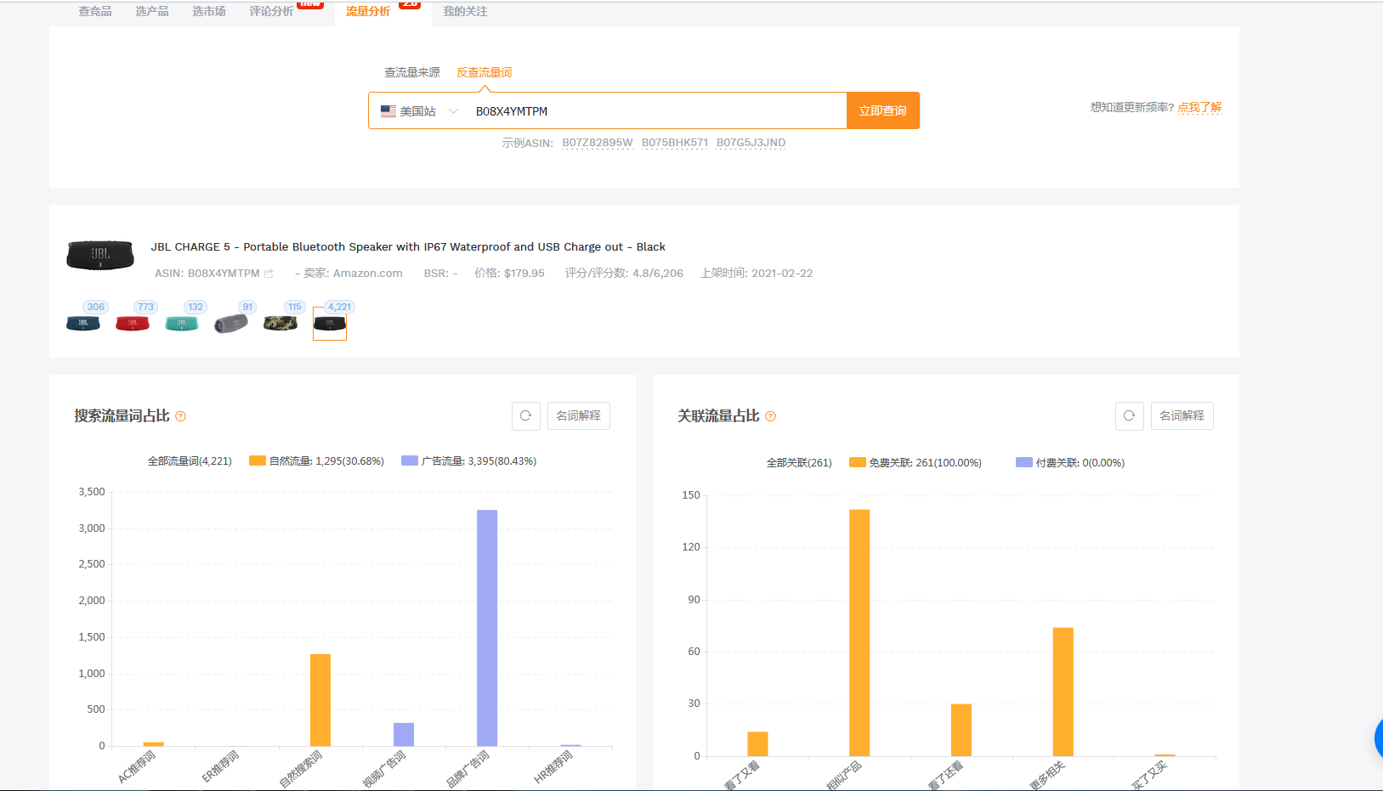Select the red speaker variant thumbnail
1383x791 pixels.
(133, 323)
